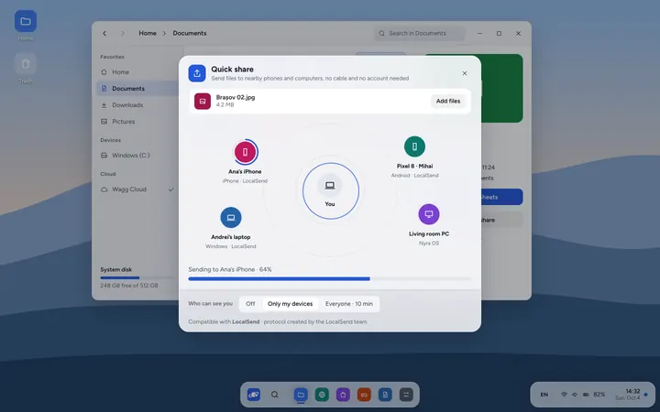
Task: Click the 'You' laptop icon in center
Action: (x=330, y=185)
